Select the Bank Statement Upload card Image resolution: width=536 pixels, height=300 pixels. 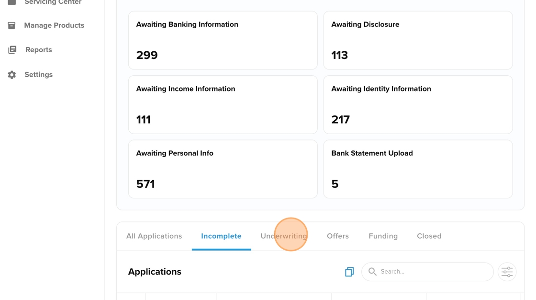(418, 169)
